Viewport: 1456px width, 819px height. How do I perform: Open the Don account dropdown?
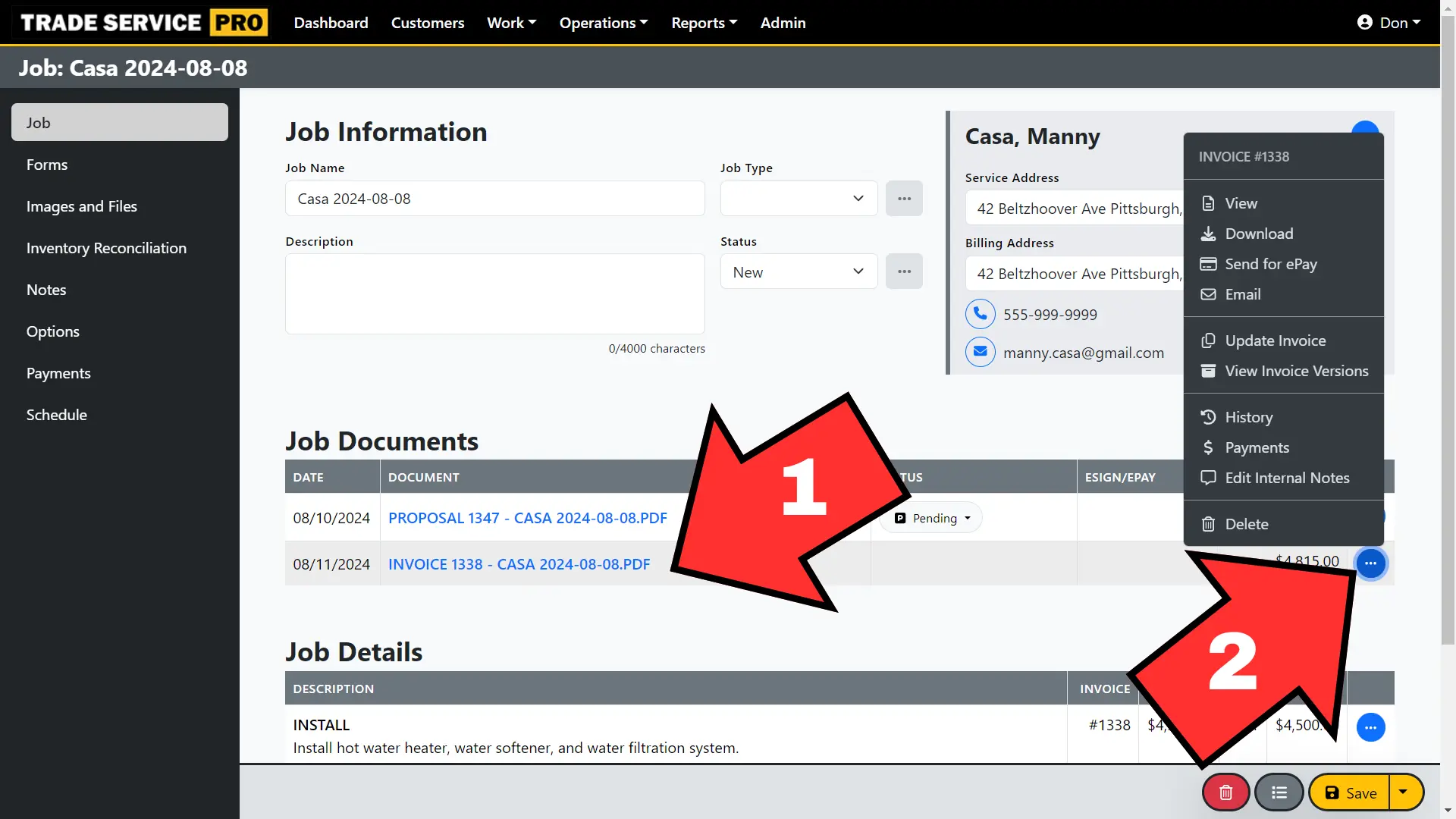coord(1389,22)
